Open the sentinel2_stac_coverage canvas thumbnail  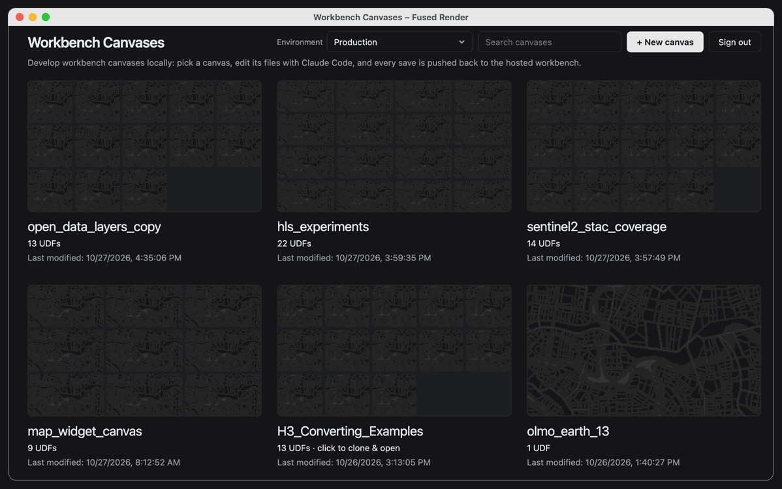click(x=644, y=146)
